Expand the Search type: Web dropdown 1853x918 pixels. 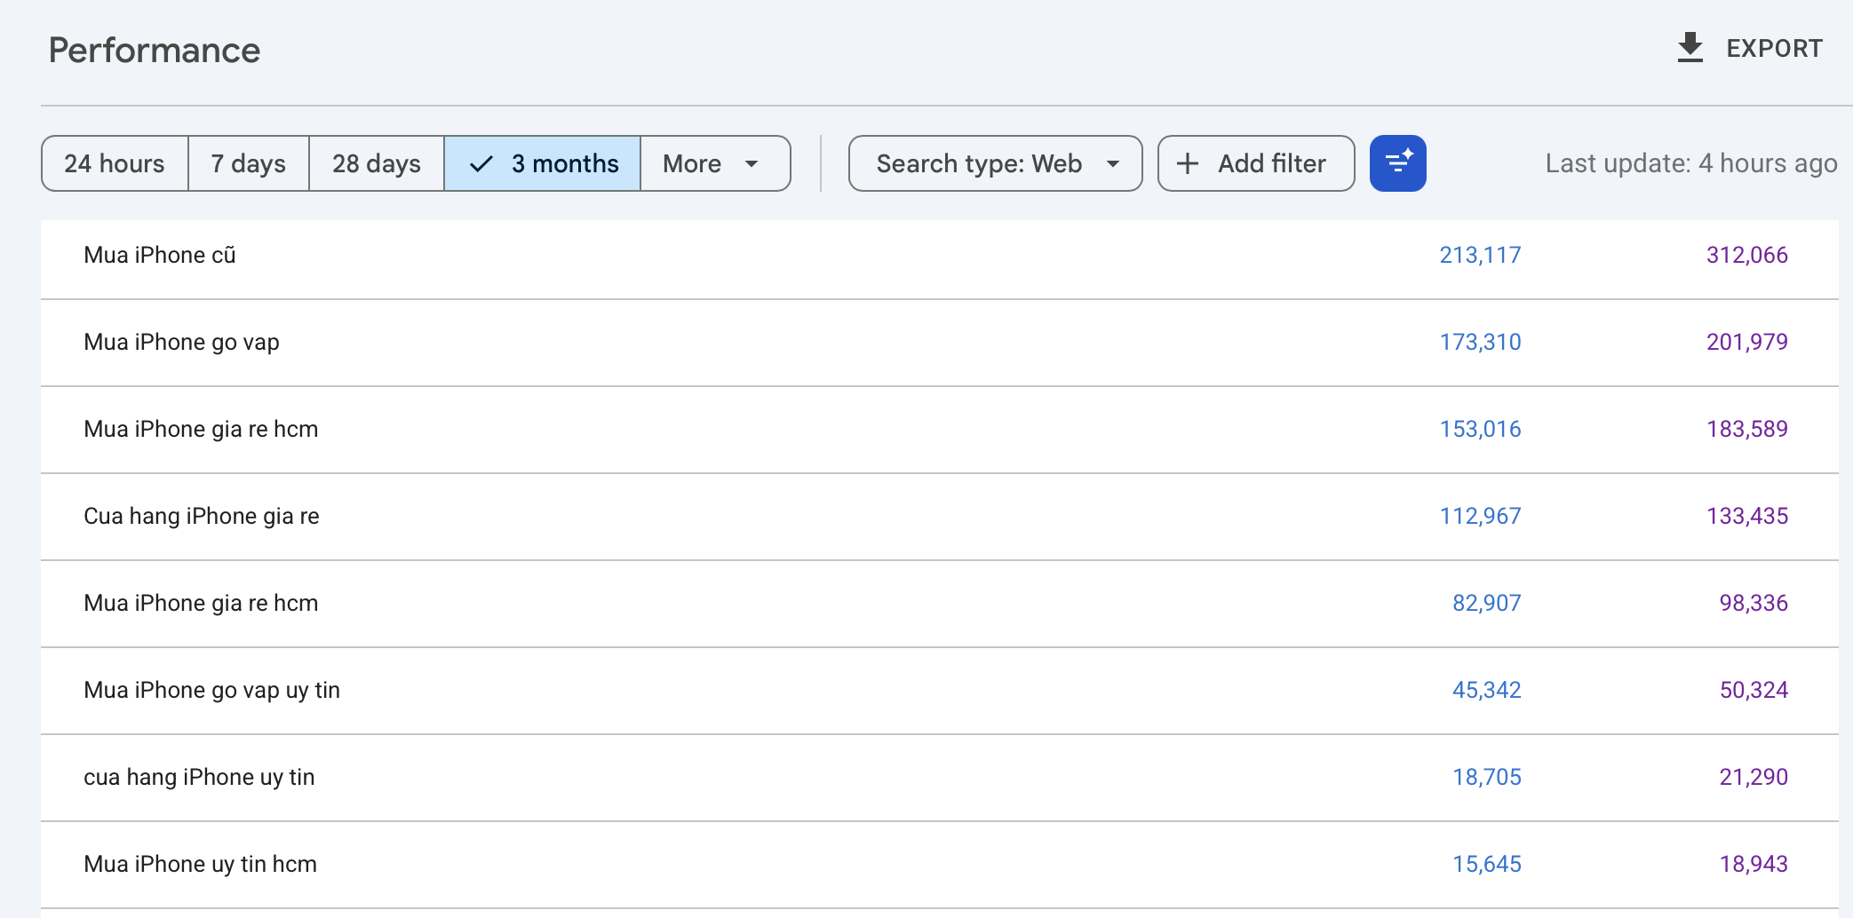tap(995, 163)
